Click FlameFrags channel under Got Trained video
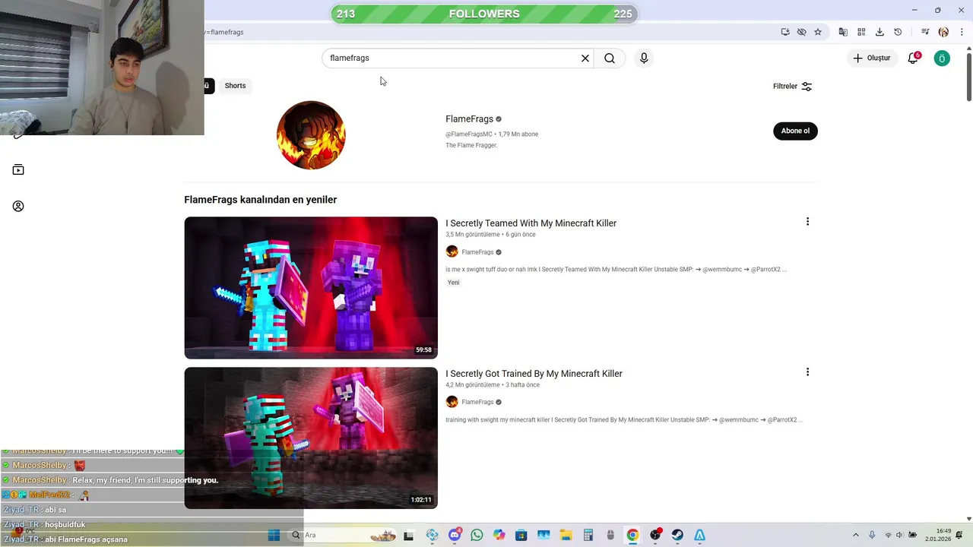The image size is (973, 547). tap(477, 402)
